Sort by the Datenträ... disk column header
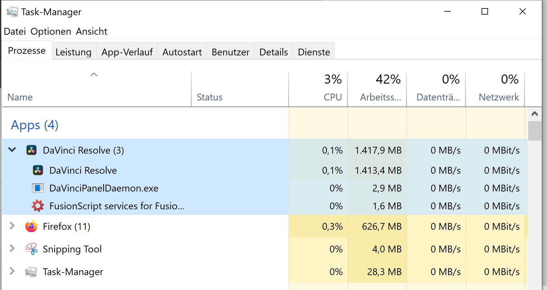Viewport: 547px width, 290px height. tap(436, 89)
